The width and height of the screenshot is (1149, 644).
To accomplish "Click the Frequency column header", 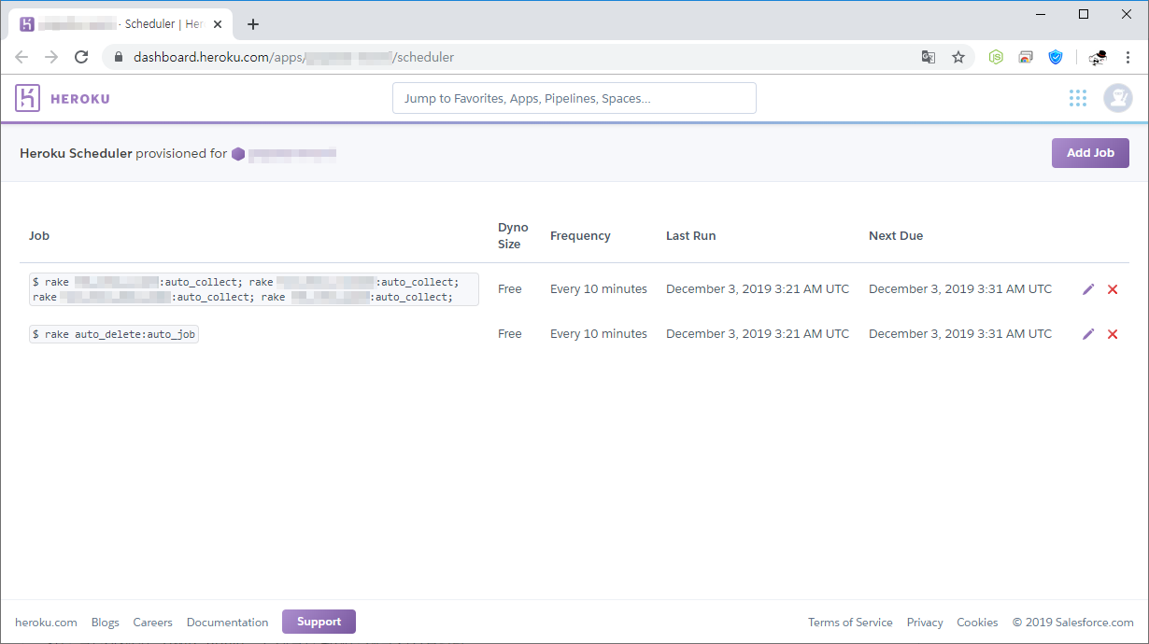I will click(x=580, y=236).
